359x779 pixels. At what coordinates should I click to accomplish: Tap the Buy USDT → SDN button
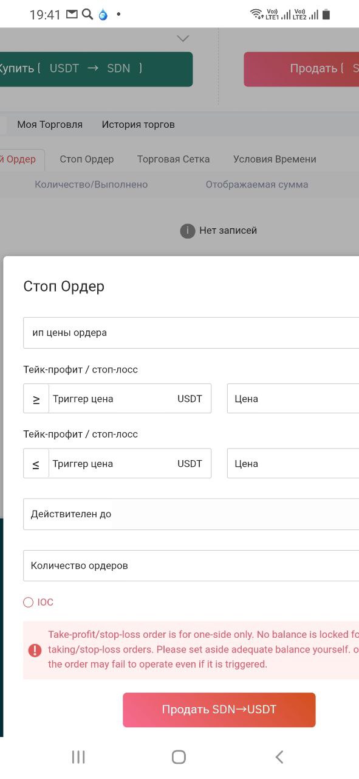96,69
